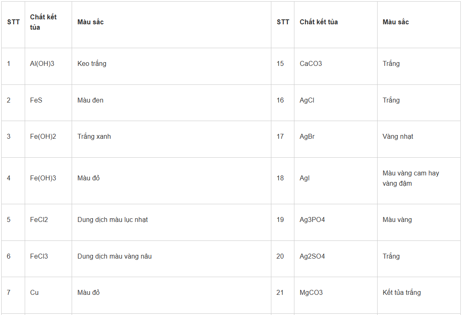
Task: Click the Al(OH)3 cell
Action: coord(42,64)
